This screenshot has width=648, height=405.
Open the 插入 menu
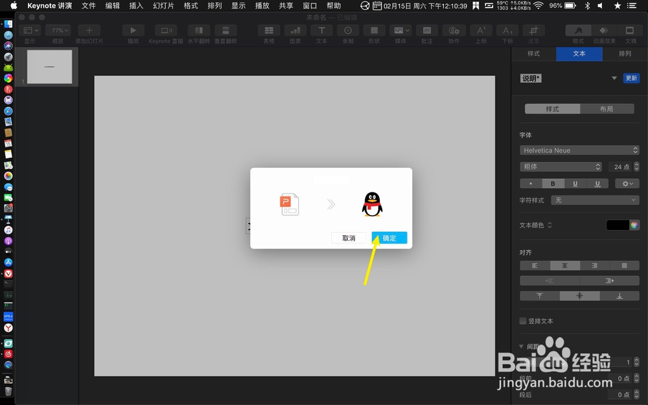(136, 6)
